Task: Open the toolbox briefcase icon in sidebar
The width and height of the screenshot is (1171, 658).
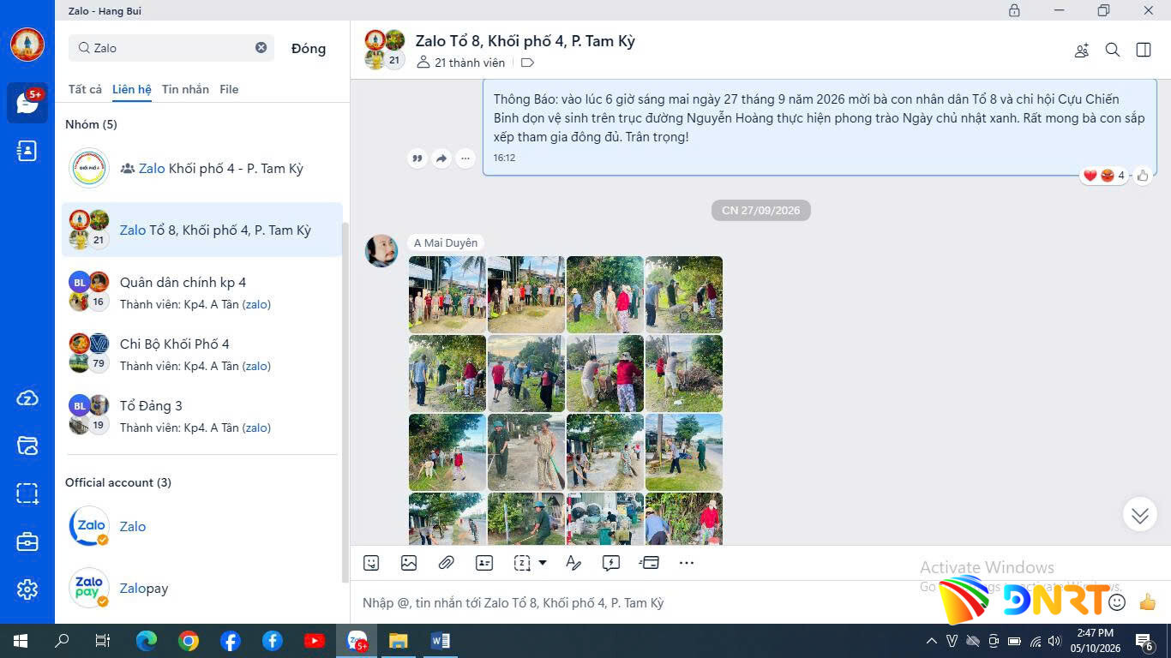Action: (27, 541)
